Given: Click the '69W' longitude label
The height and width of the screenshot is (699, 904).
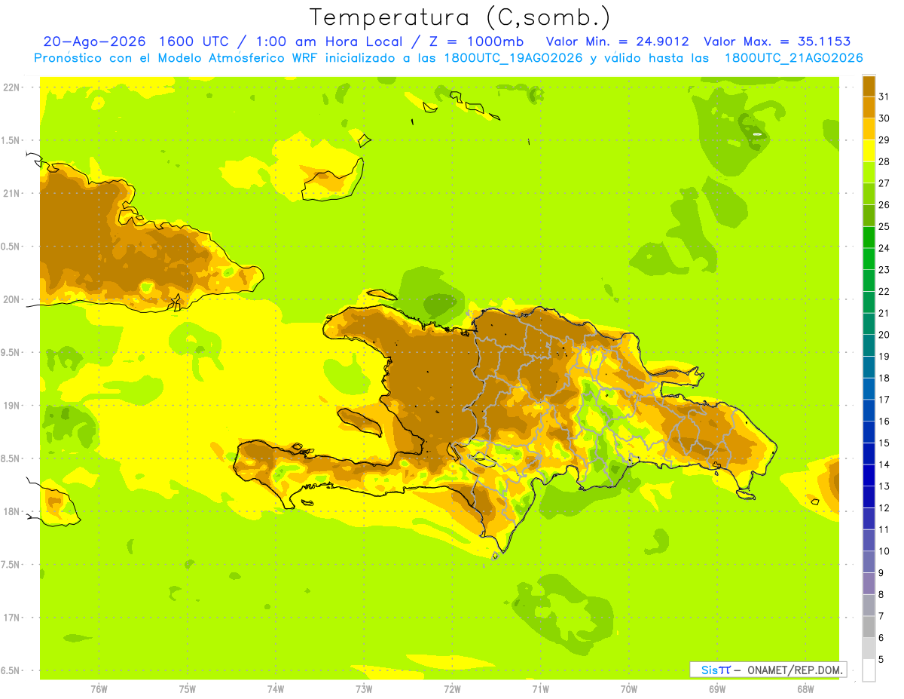Looking at the screenshot, I should click(717, 689).
